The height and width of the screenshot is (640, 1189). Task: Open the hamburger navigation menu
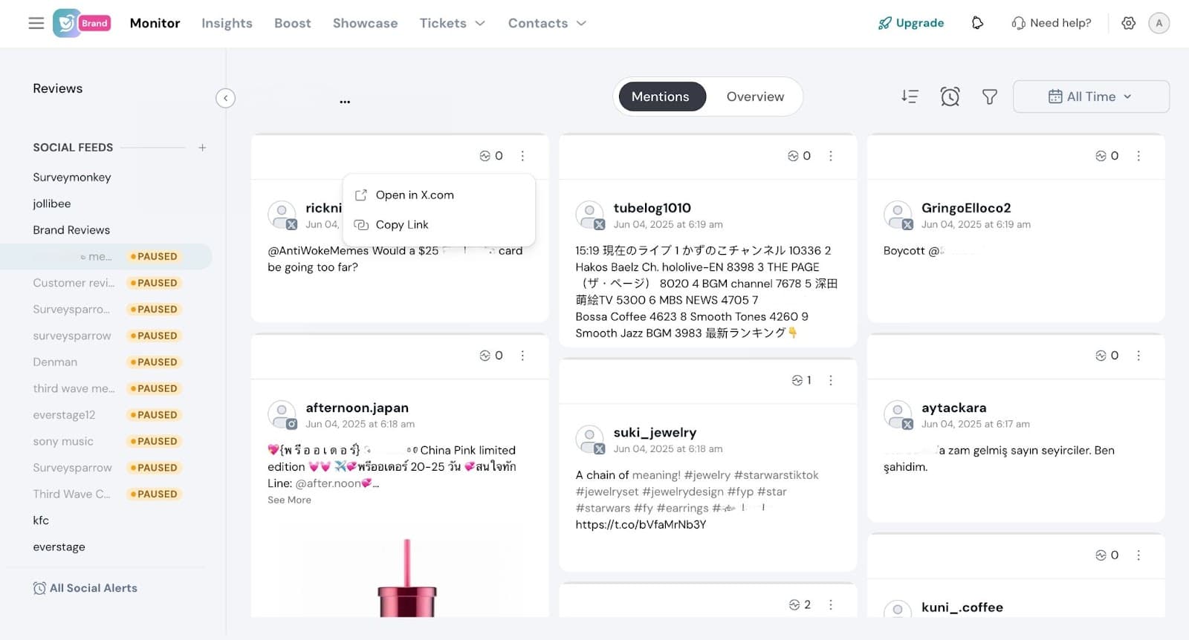pyautogui.click(x=36, y=23)
